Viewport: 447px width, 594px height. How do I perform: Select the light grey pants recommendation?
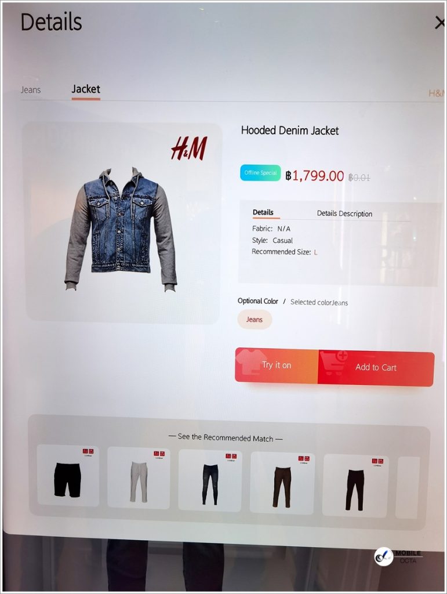coord(139,478)
